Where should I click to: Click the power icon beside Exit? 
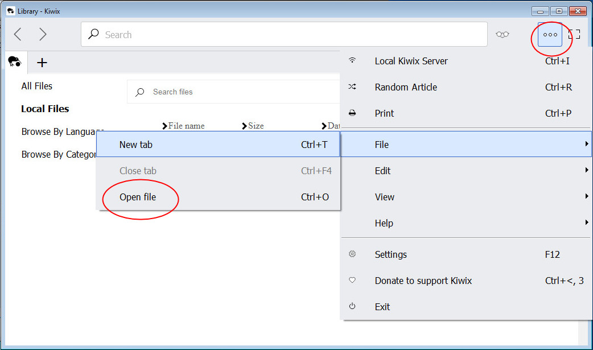[x=352, y=306]
